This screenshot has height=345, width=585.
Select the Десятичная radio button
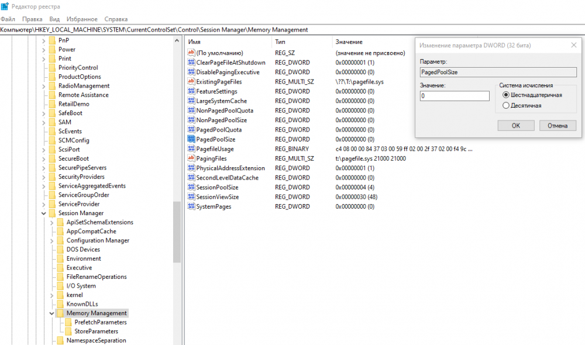[506, 106]
